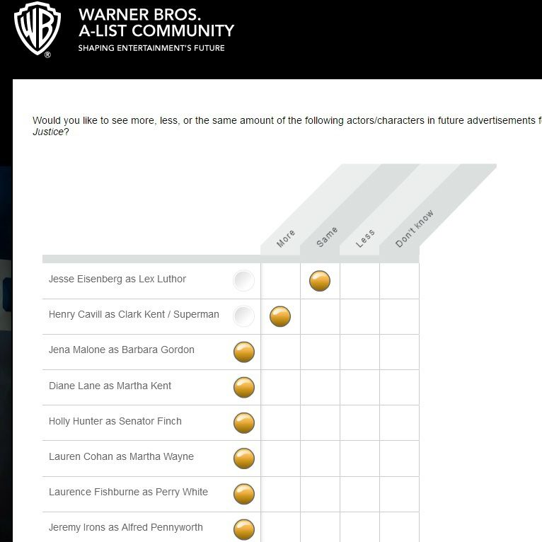Screen dimensions: 542x542
Task: Click the 'More' column header
Action: pyautogui.click(x=286, y=238)
